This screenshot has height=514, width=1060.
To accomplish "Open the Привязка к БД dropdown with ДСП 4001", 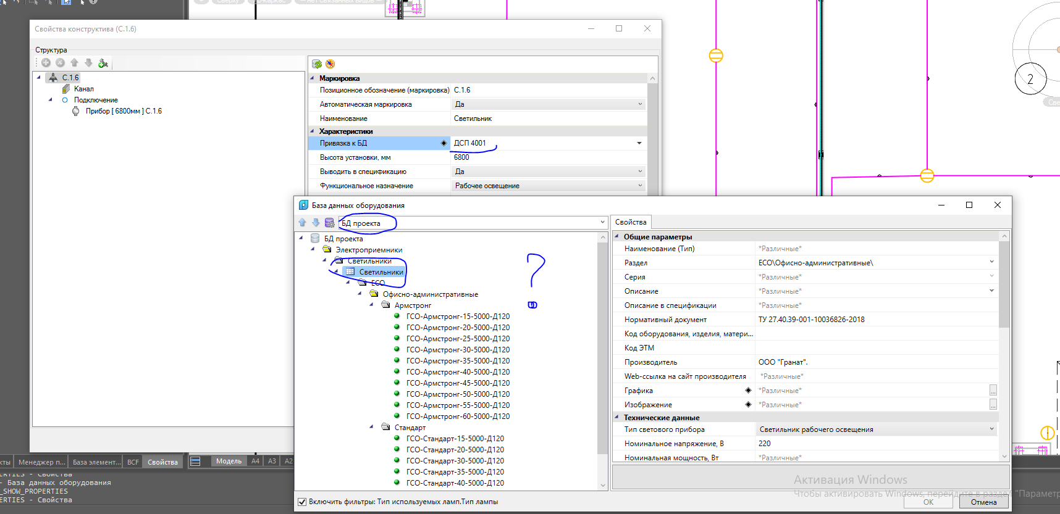I will tap(639, 143).
